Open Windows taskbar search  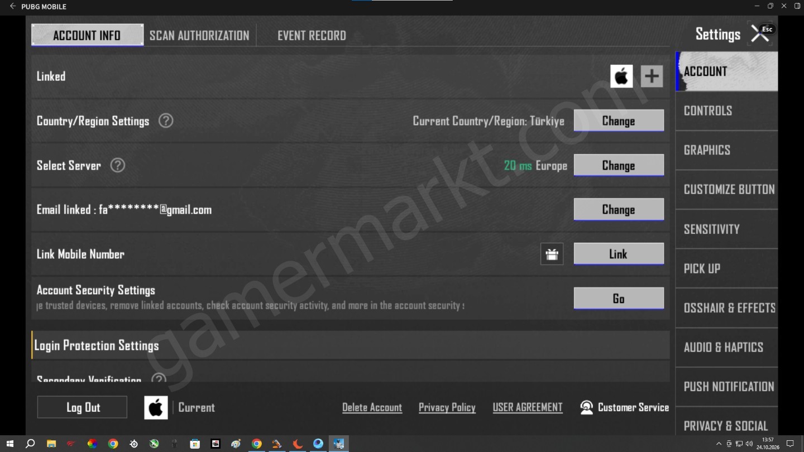click(31, 444)
